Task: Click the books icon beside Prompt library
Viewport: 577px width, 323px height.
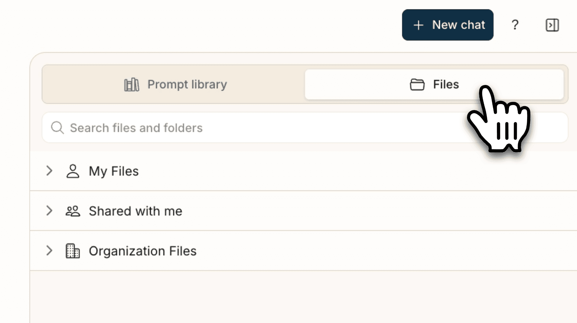Action: point(132,85)
